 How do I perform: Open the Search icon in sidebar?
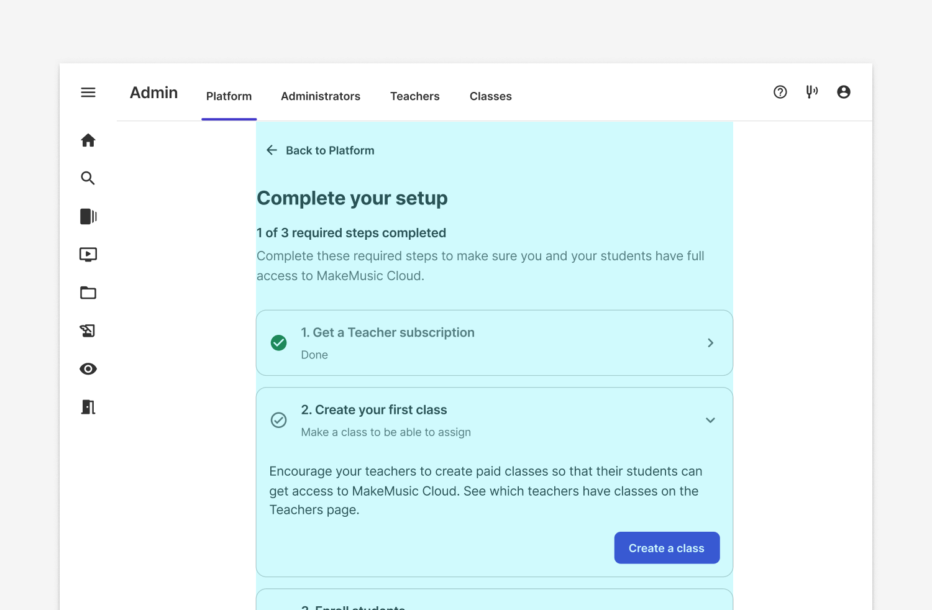pyautogui.click(x=88, y=178)
